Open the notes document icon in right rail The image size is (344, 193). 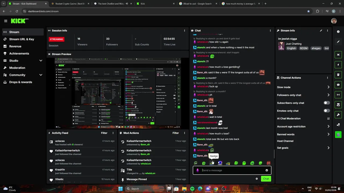click(338, 75)
